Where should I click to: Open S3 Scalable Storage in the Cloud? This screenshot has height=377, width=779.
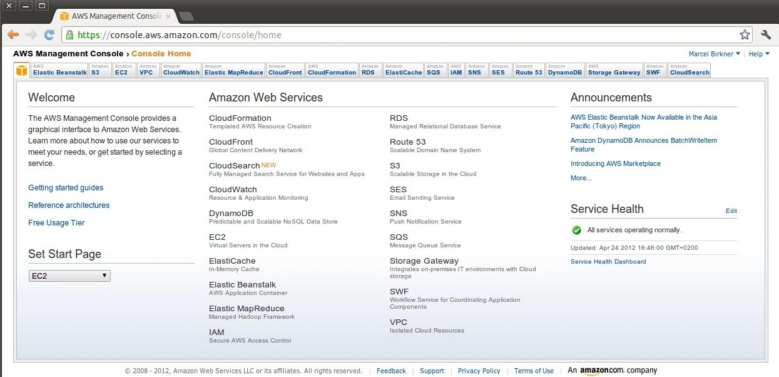click(395, 166)
